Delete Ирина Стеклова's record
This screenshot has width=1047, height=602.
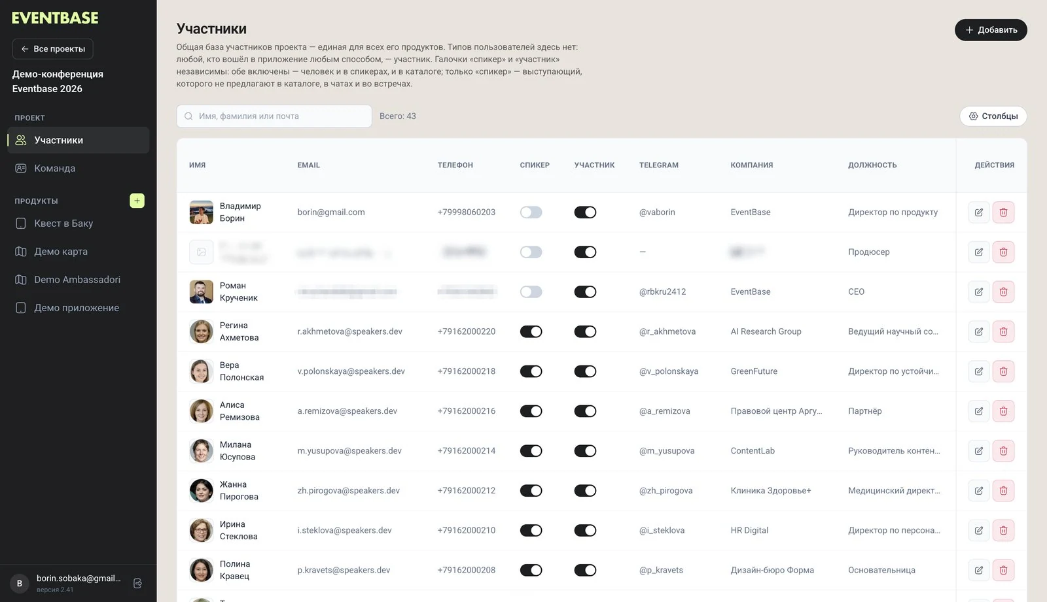click(x=1003, y=530)
